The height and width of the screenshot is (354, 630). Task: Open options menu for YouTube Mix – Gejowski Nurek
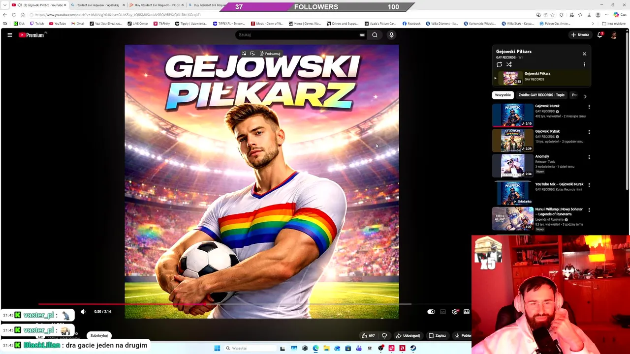click(589, 184)
